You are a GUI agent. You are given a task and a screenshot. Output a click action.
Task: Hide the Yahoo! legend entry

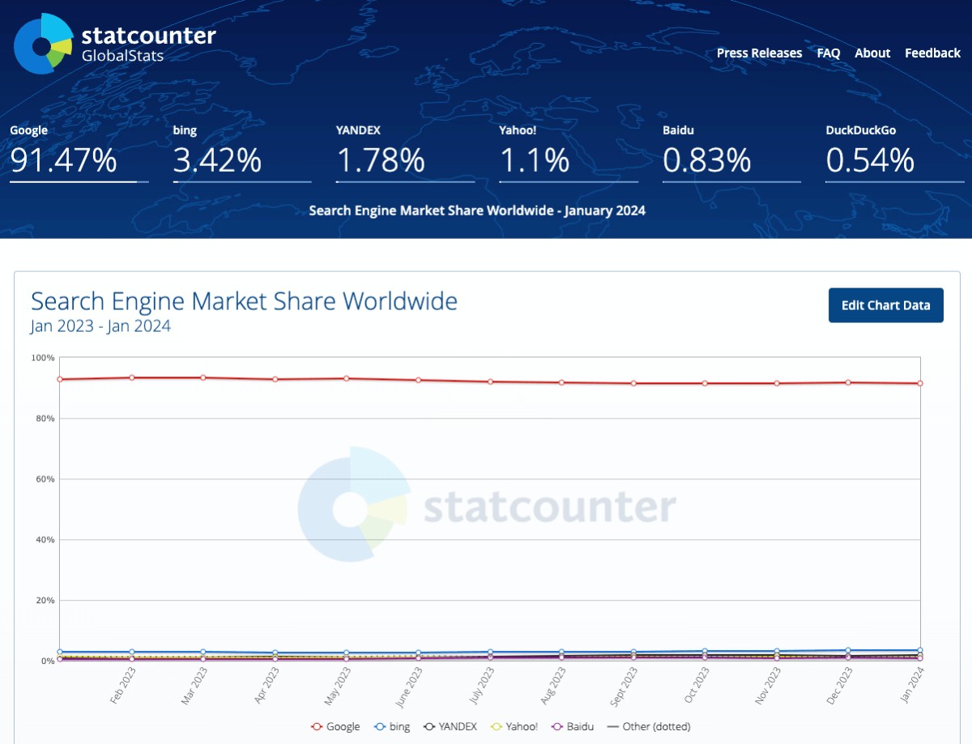[x=514, y=726]
